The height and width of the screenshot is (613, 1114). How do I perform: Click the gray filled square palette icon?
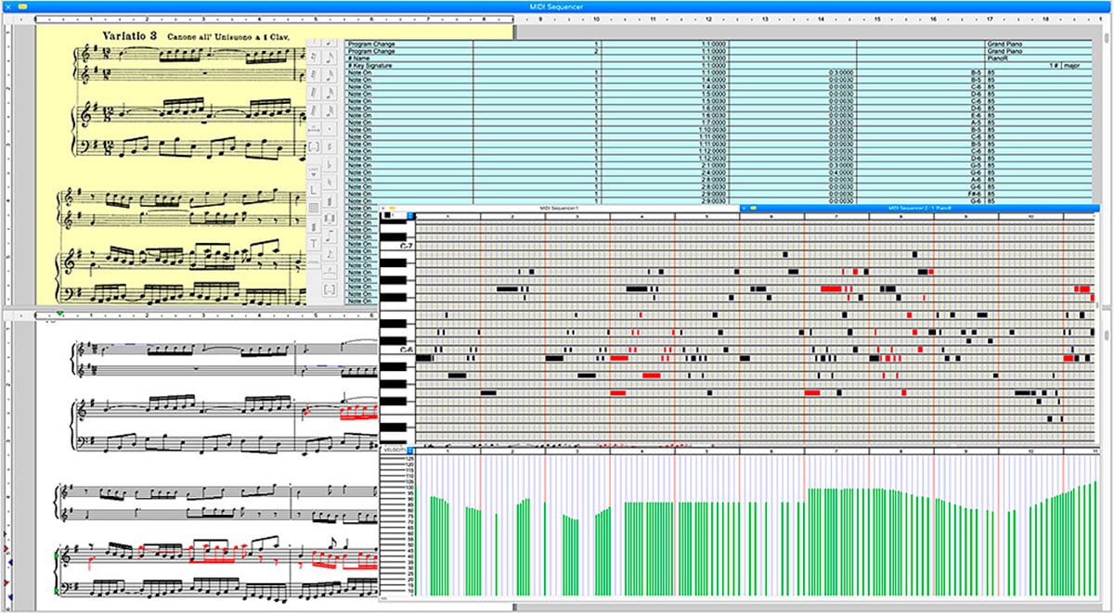(314, 209)
